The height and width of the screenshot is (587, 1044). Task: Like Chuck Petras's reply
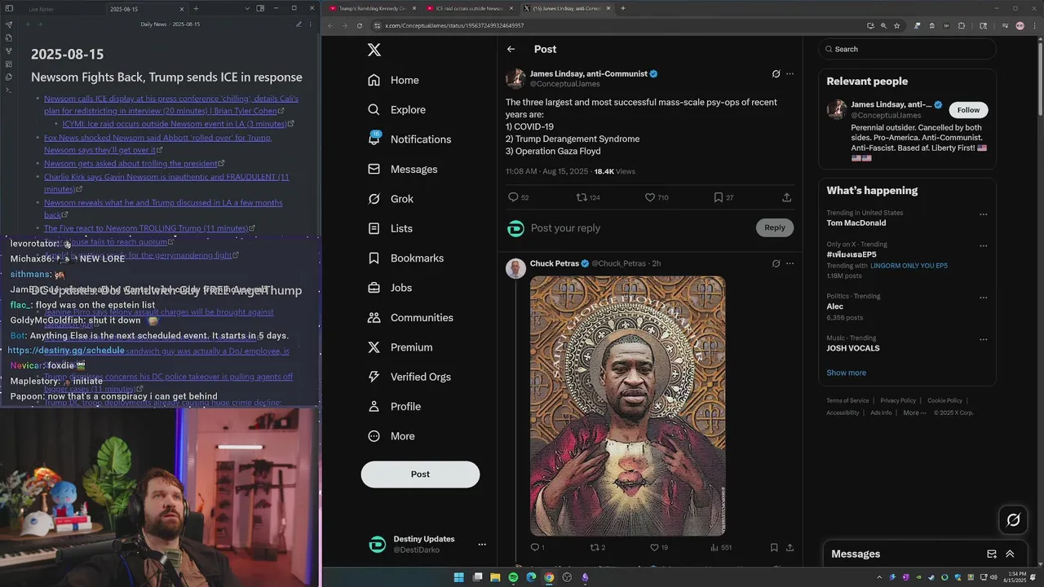tap(654, 548)
